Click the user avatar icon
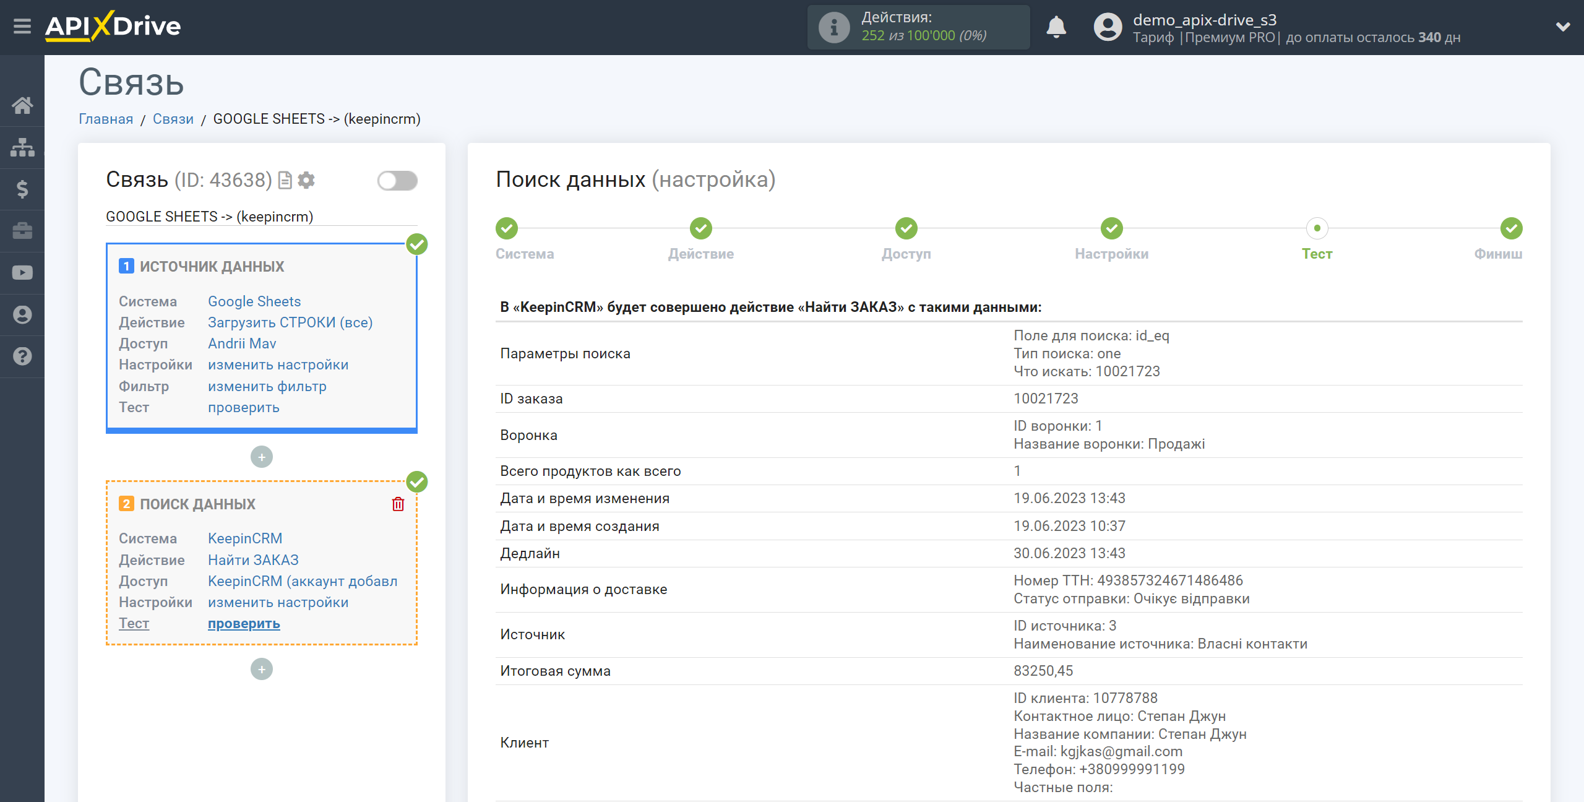The height and width of the screenshot is (802, 1584). pos(1108,27)
